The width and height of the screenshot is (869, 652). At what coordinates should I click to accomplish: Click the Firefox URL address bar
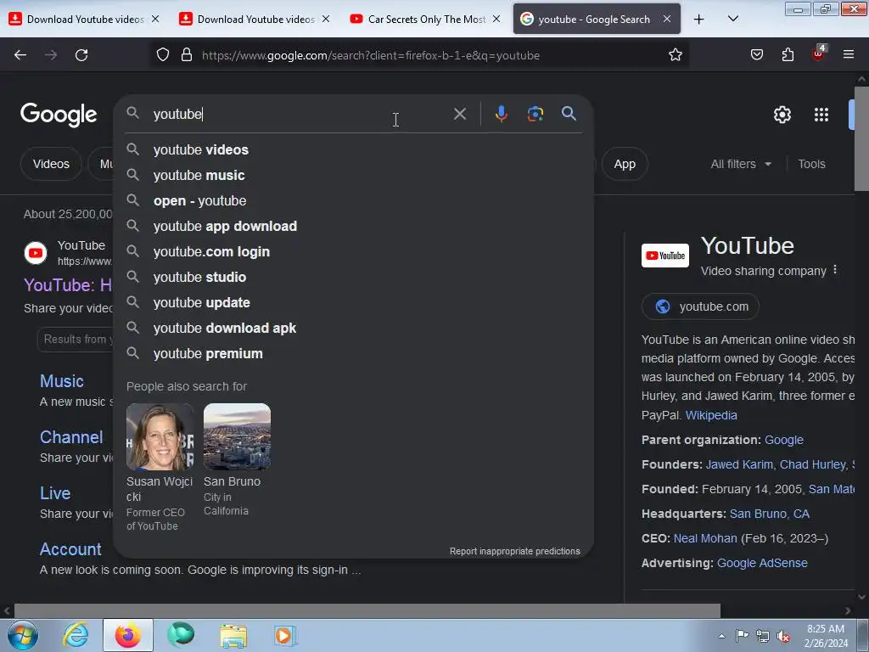[x=420, y=55]
